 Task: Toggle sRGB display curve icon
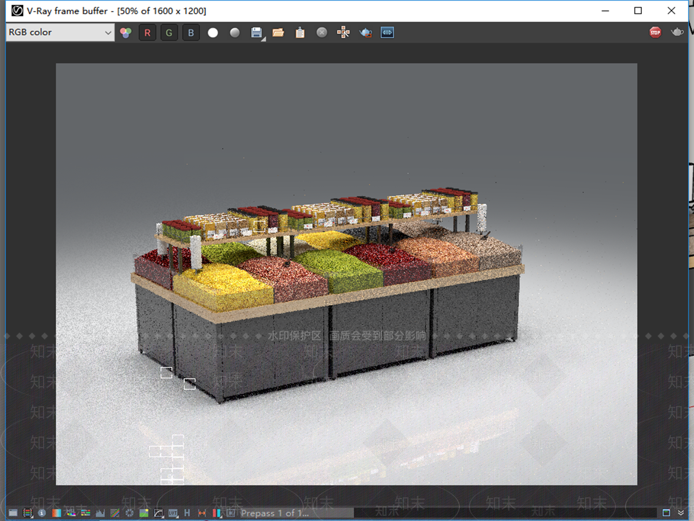tap(159, 513)
